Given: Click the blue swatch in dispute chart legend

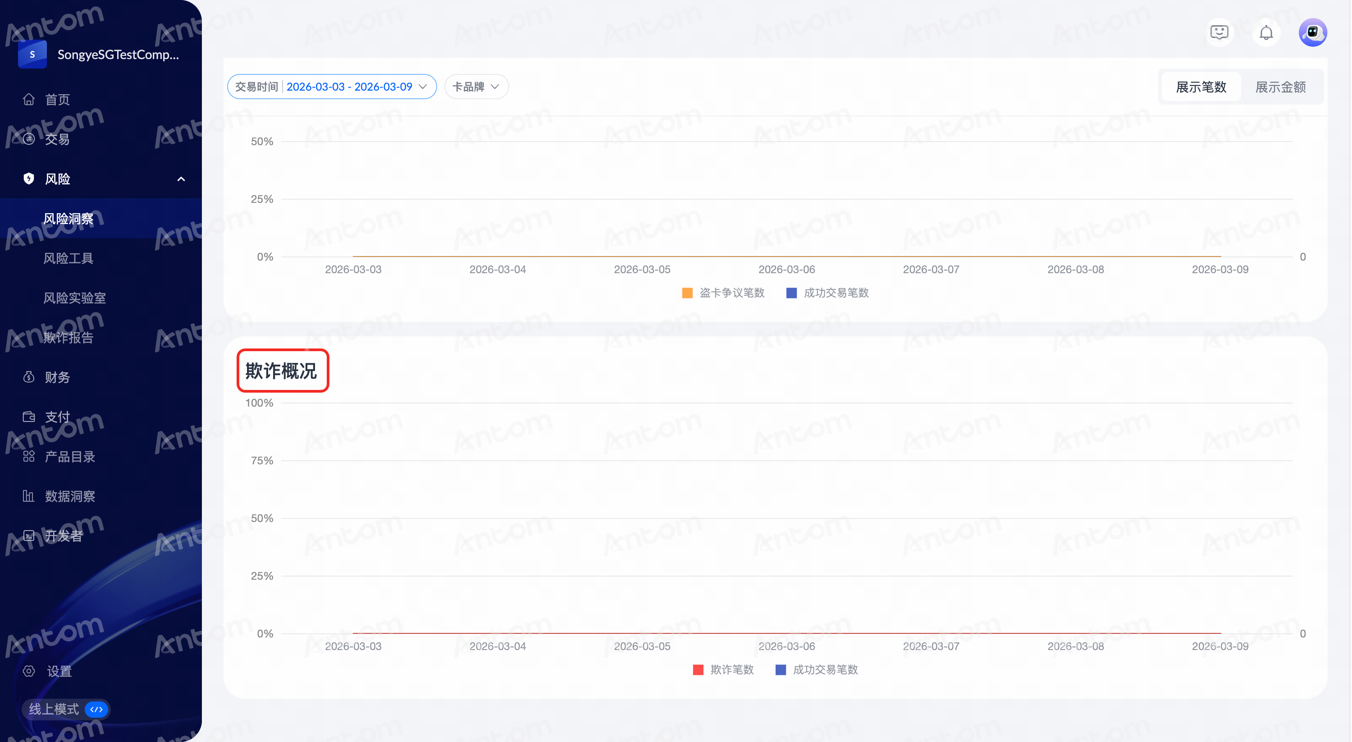Looking at the screenshot, I should click(791, 293).
